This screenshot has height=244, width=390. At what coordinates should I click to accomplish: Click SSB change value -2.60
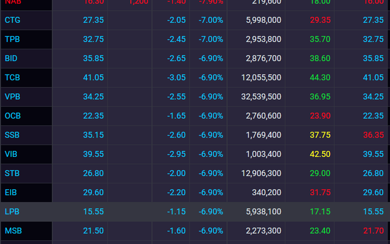click(x=176, y=135)
